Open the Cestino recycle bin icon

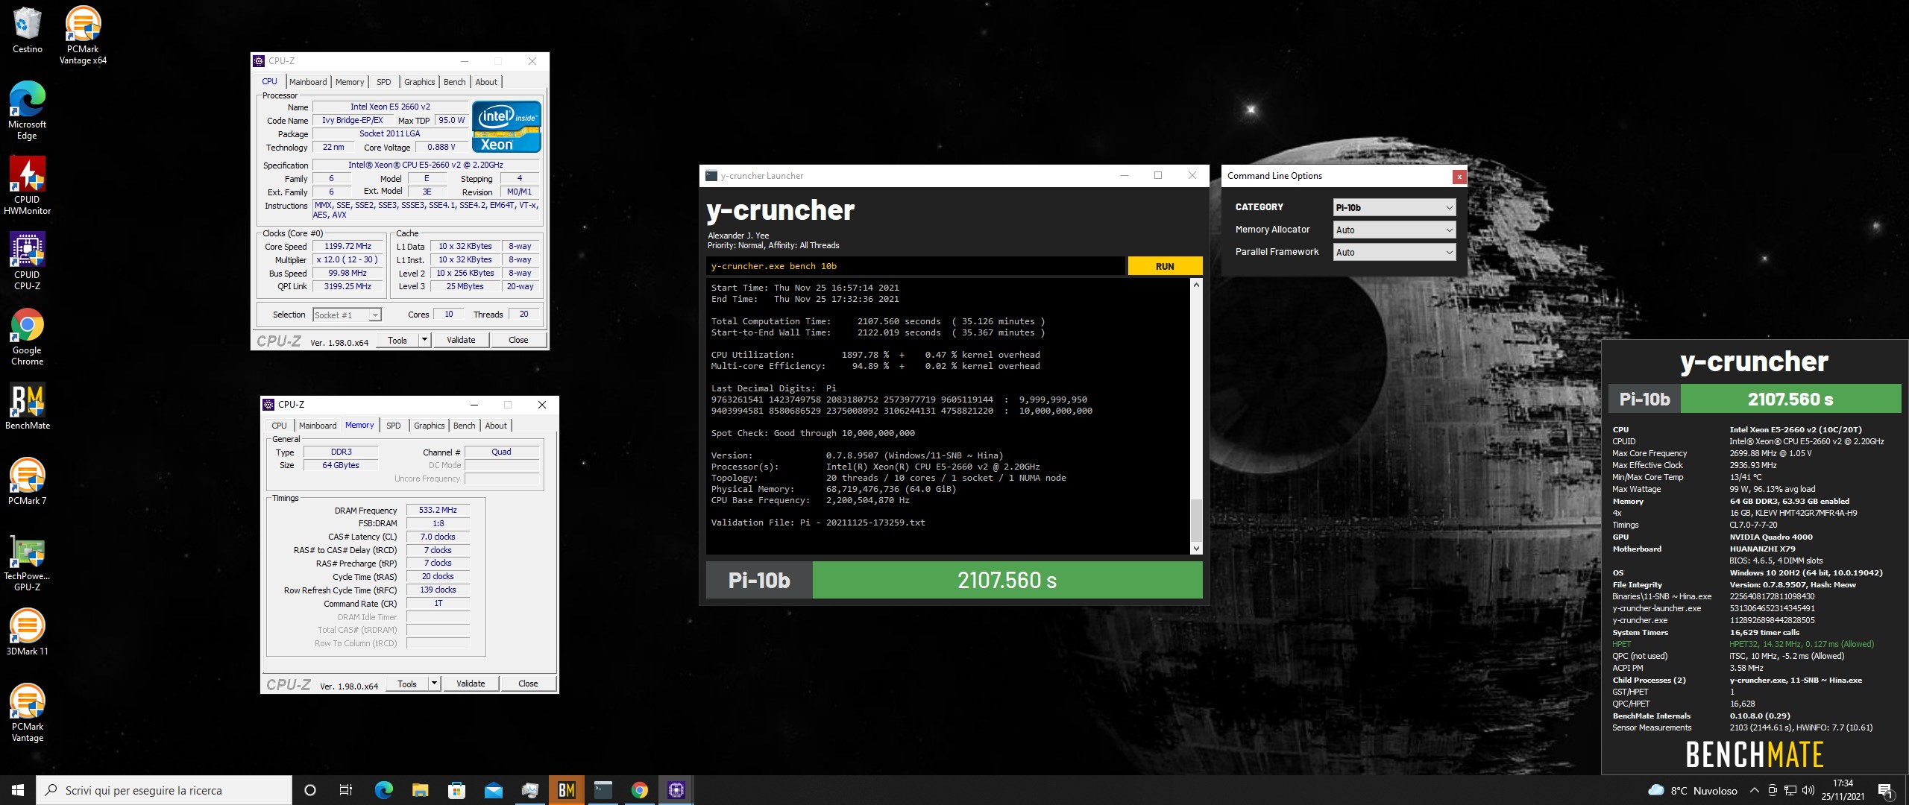(28, 30)
